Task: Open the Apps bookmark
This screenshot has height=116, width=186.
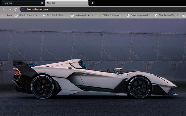Action: 7,15
